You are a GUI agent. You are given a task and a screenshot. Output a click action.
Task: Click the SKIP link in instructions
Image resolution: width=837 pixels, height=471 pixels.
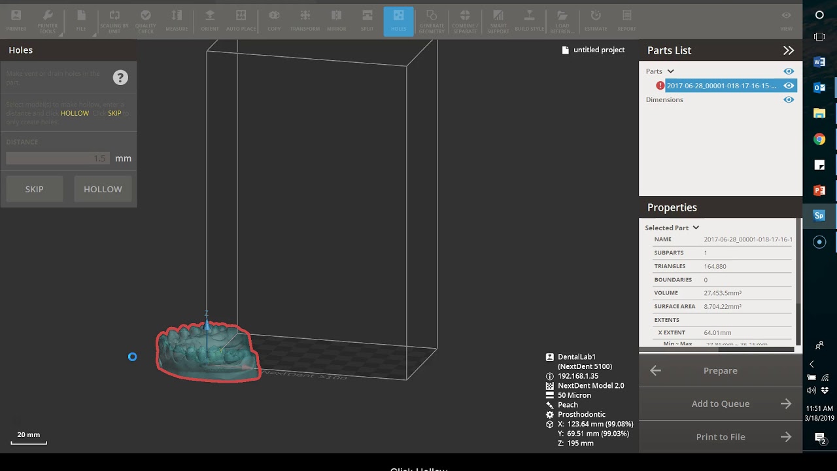coord(114,113)
